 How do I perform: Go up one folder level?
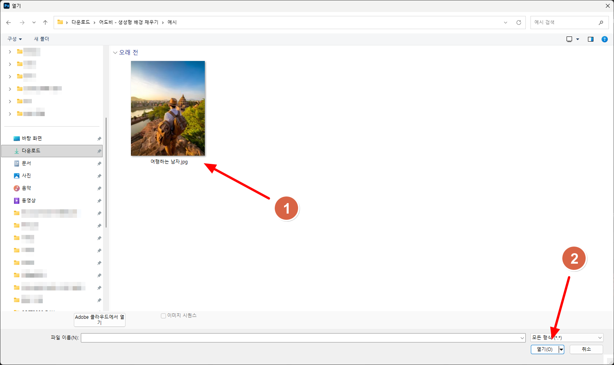click(x=45, y=23)
